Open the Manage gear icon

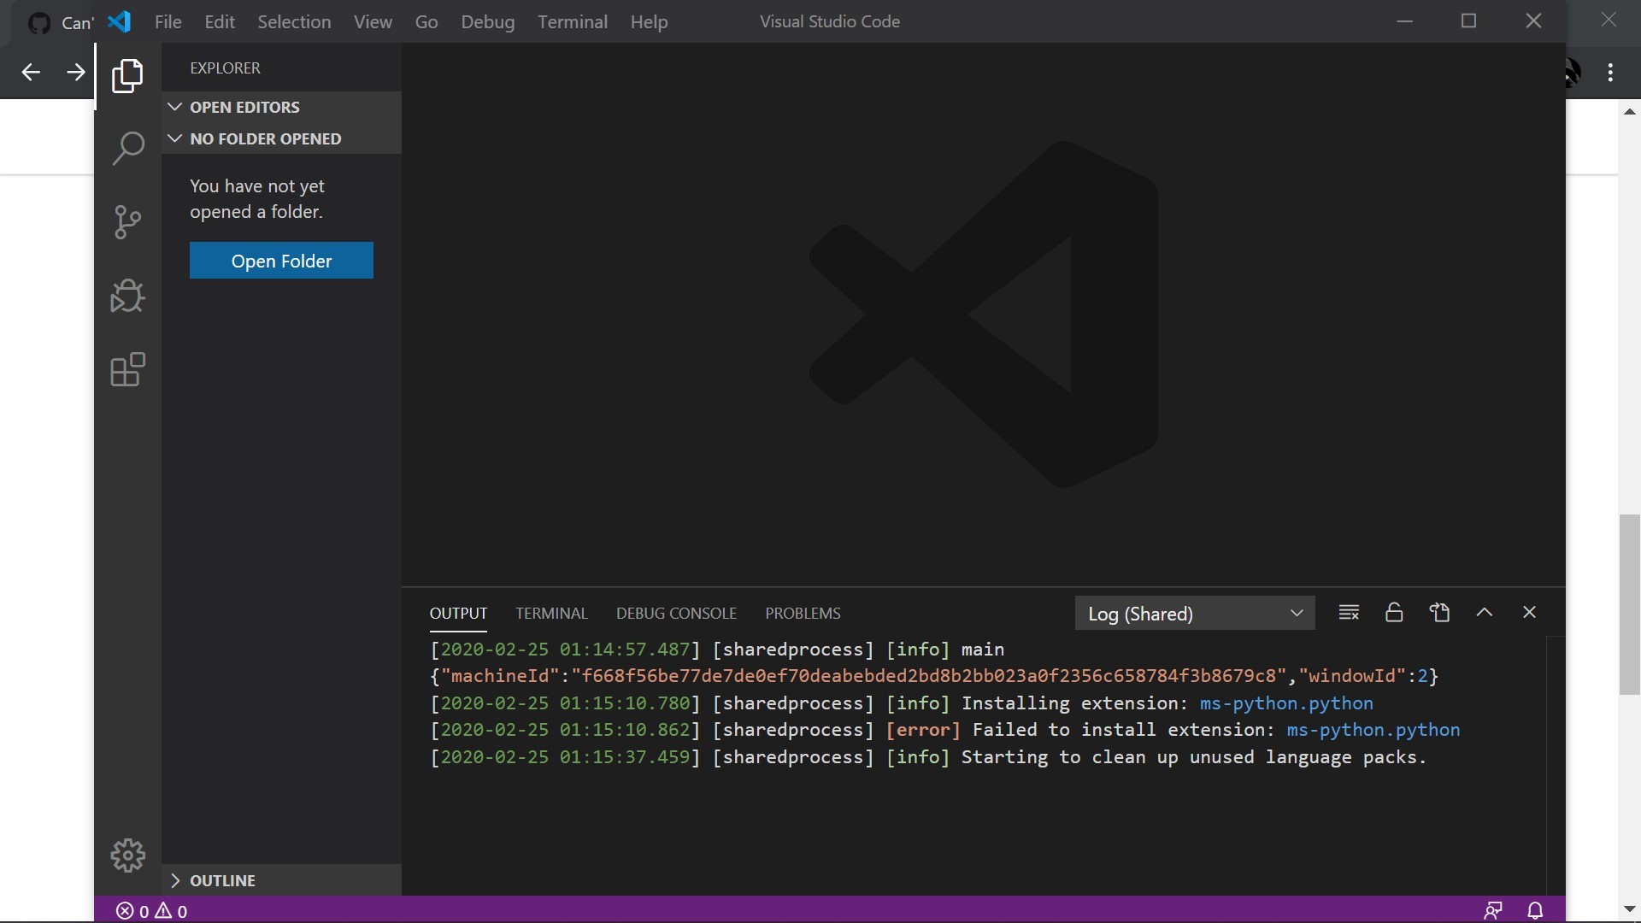[127, 855]
